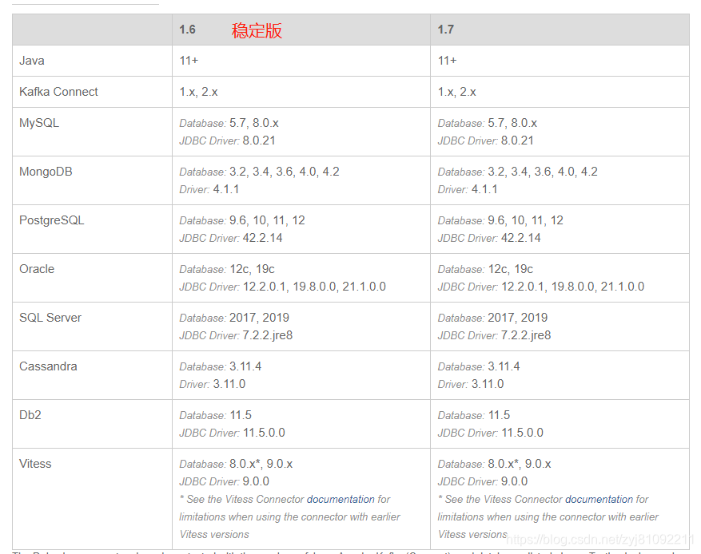
Task: Click Kafka Connect 1.x, 2.x under 1.7
Action: (457, 92)
